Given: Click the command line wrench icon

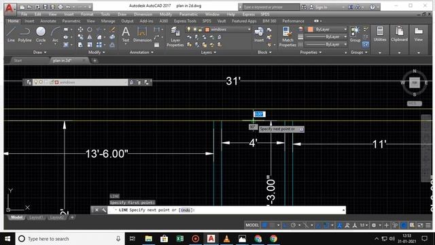Looking at the screenshot, I should pyautogui.click(x=104, y=210).
